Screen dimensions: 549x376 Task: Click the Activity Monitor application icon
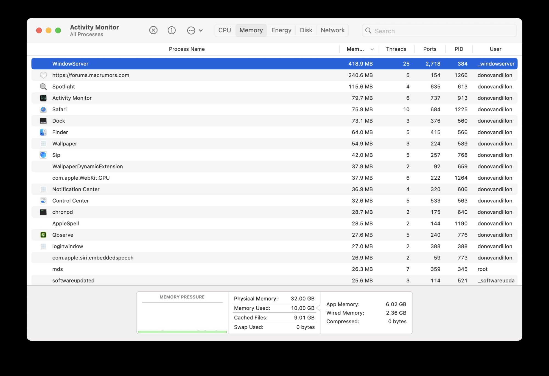[x=43, y=98]
